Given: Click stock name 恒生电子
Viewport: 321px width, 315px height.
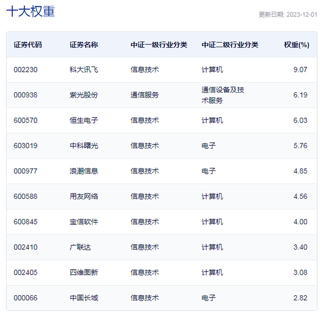Looking at the screenshot, I should (83, 121).
